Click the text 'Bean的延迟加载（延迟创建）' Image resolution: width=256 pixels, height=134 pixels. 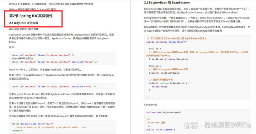(x=24, y=29)
